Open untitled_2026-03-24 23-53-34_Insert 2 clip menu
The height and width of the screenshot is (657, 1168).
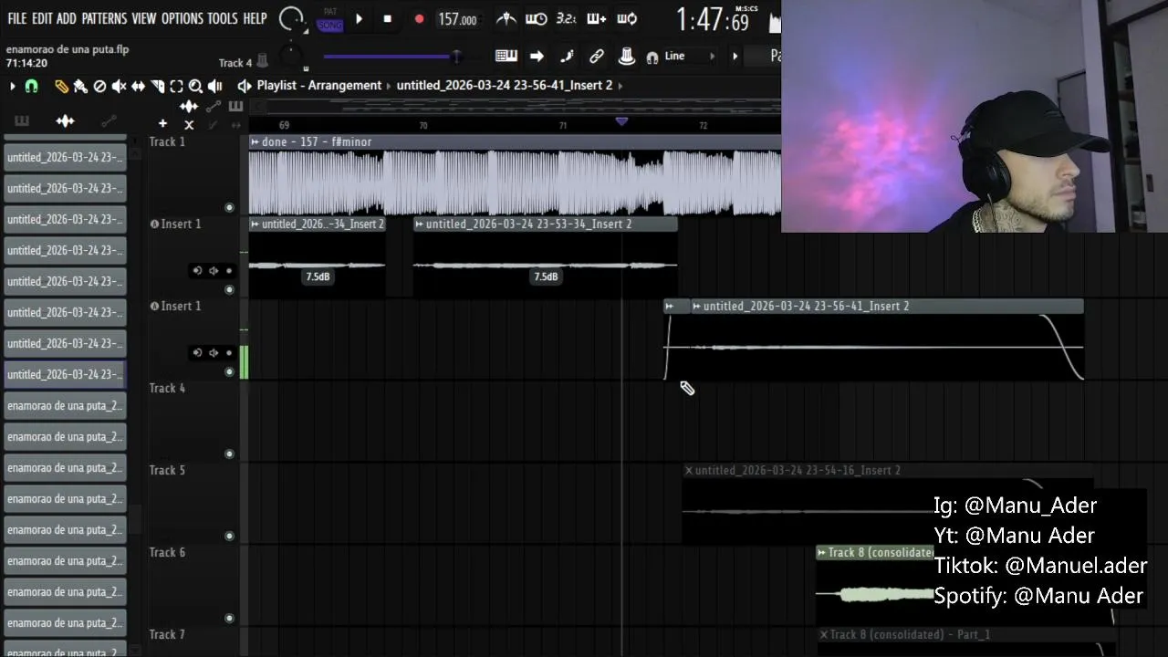pyautogui.click(x=420, y=224)
